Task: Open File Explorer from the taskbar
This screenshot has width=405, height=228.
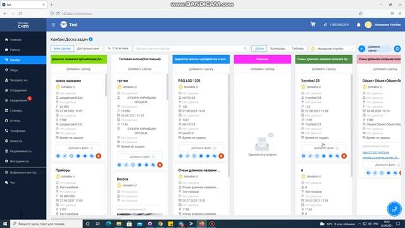Action: pos(119,224)
